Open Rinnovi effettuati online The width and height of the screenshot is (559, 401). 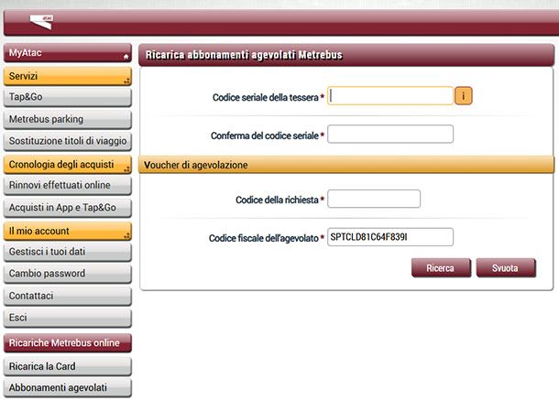tap(68, 186)
